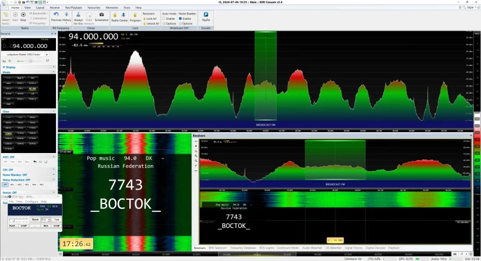Screen dimensions: 481x261
Task: Click Reset in RDS Spy window
Action: pos(35,220)
